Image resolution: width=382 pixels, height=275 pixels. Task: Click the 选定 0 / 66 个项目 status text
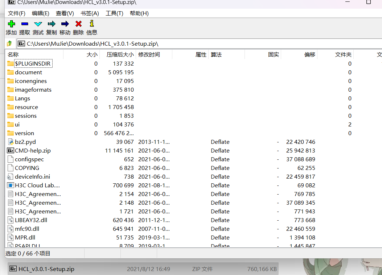(28, 253)
